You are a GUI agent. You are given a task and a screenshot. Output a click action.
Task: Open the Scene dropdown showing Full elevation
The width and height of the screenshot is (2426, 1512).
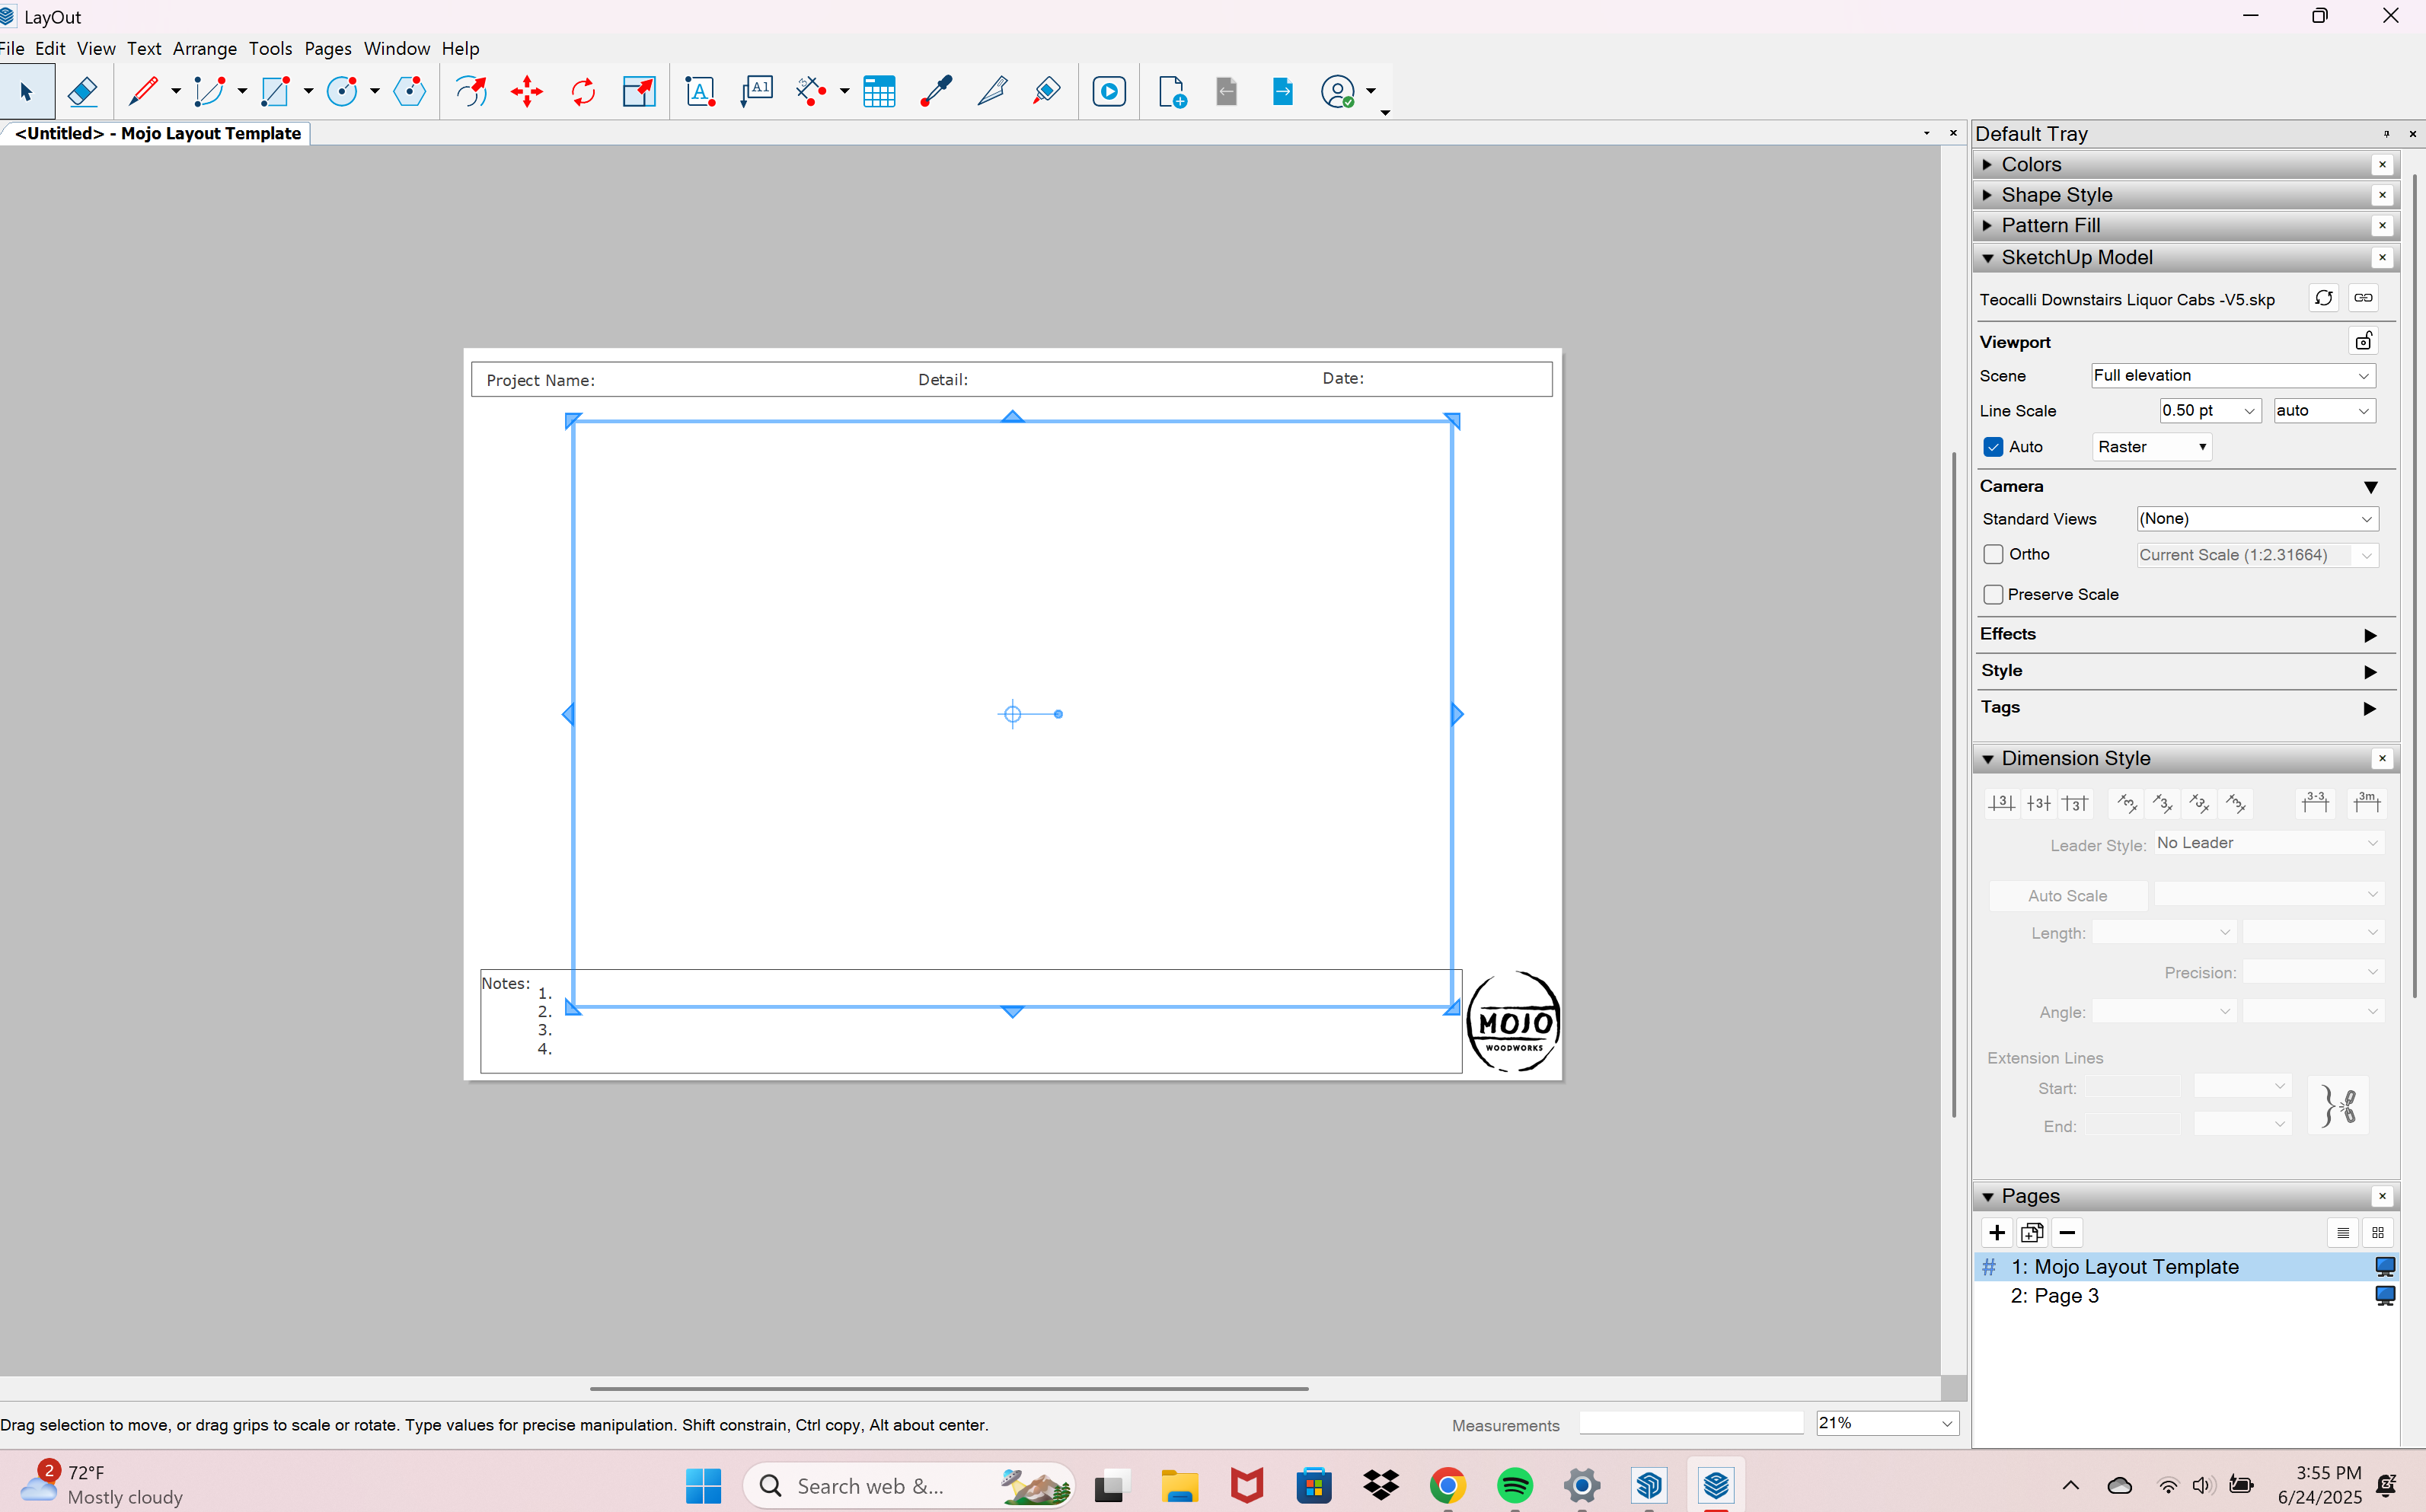2233,376
